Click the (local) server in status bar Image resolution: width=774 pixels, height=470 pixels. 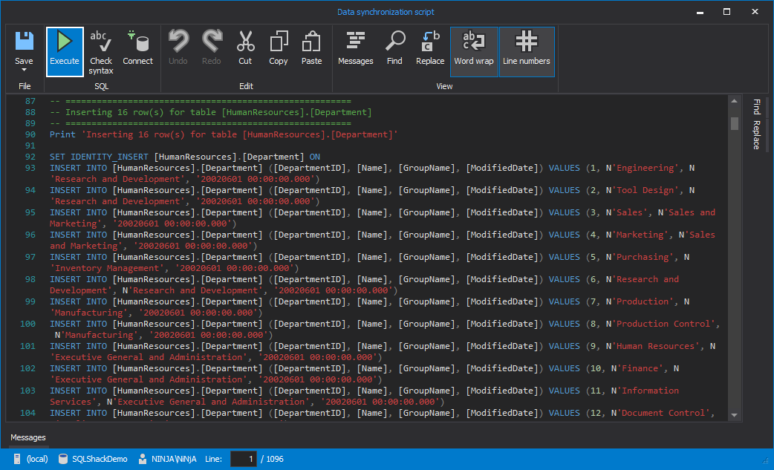pos(36,459)
